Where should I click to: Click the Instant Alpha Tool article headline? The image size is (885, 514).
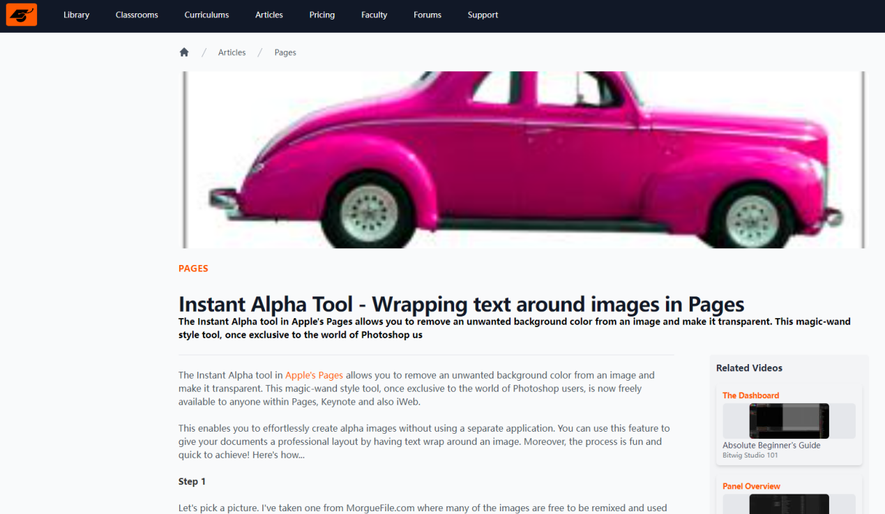click(461, 304)
